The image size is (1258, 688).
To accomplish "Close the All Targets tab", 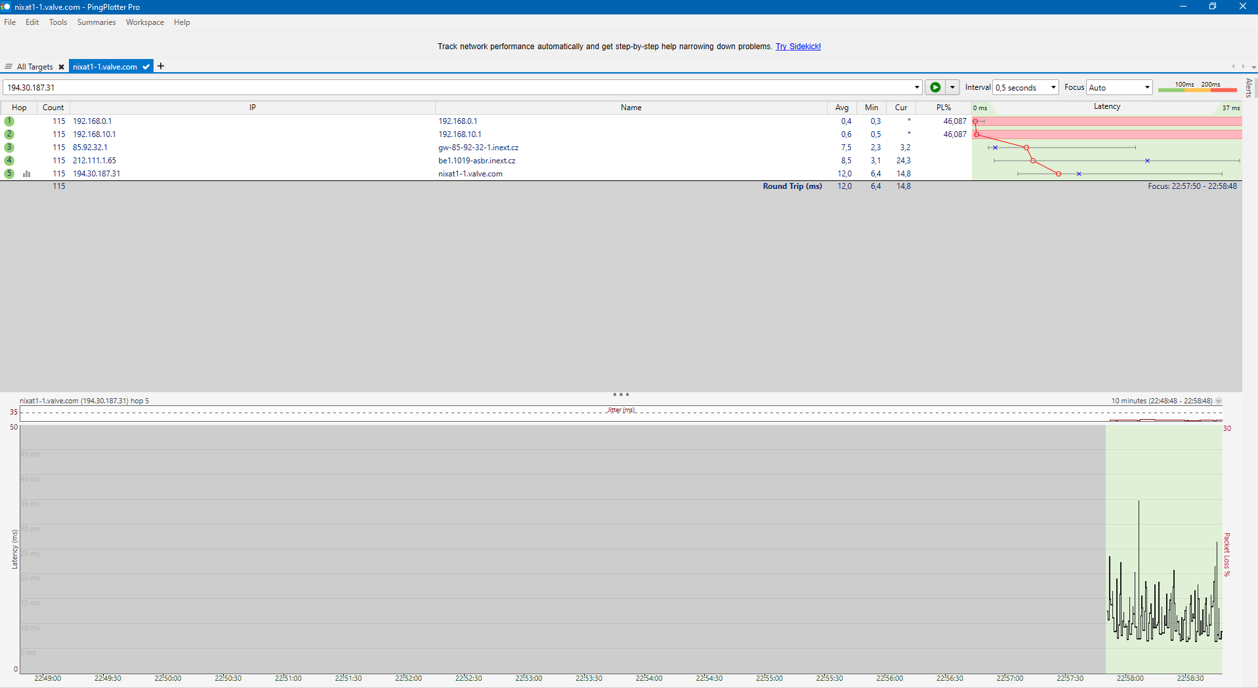I will point(61,67).
